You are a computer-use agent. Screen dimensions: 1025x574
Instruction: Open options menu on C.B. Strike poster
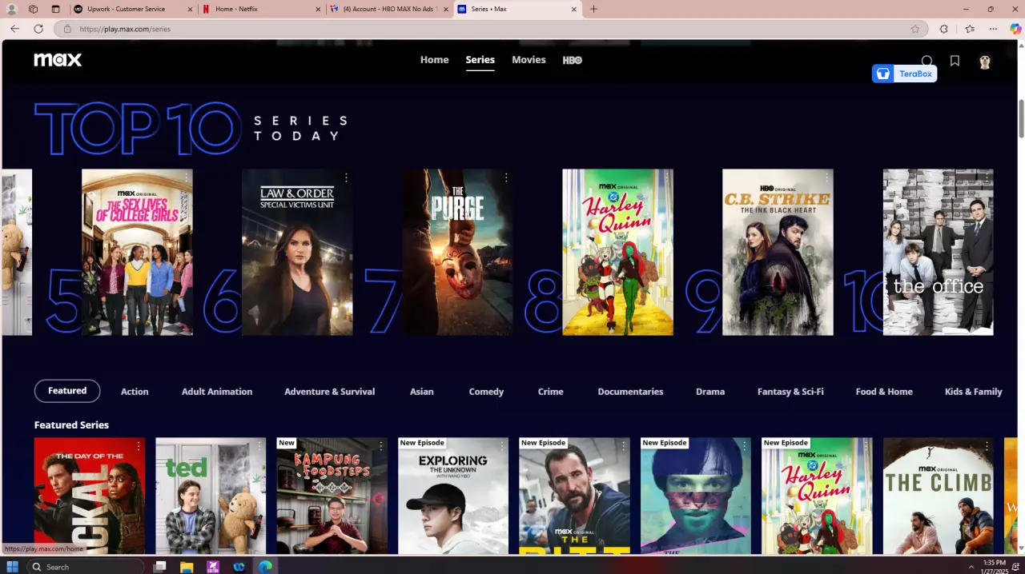[x=826, y=177]
